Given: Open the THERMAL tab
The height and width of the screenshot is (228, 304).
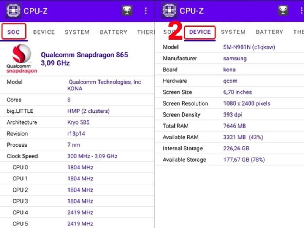Looking at the screenshot, I should 147,32.
